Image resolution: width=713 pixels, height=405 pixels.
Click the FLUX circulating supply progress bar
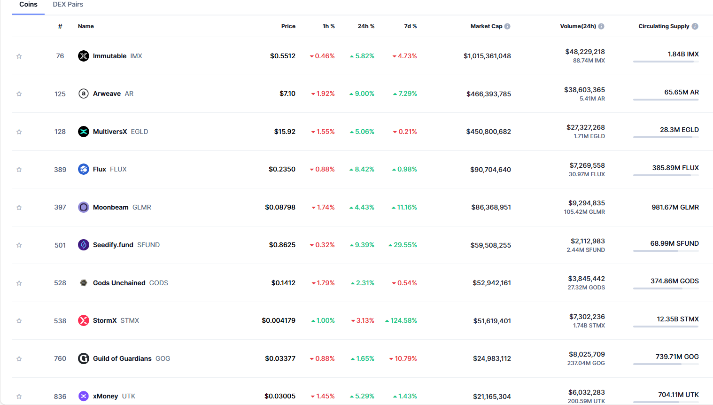[x=666, y=176]
